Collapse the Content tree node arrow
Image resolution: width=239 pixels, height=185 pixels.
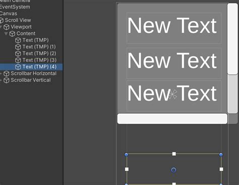[x=6, y=34]
